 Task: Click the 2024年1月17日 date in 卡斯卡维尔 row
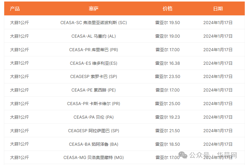(x=218, y=104)
